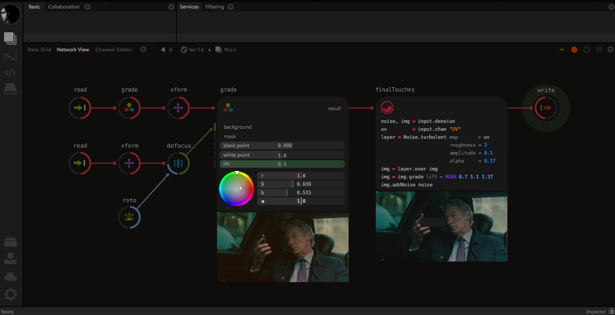Open the storage drive sidebar icon

pyautogui.click(x=10, y=89)
